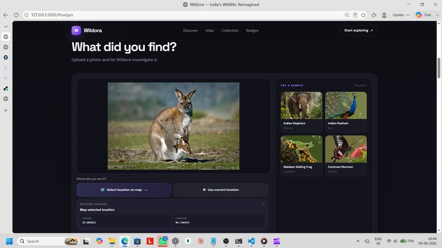
Task: Click the taskbar Search box
Action: coord(48,241)
